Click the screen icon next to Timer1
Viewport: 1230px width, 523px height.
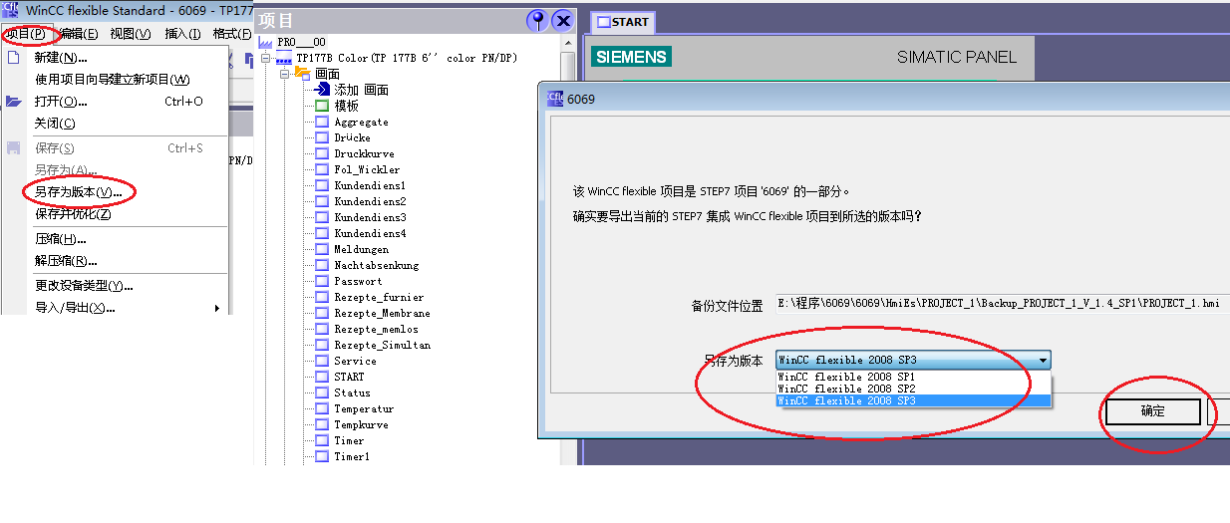pyautogui.click(x=322, y=456)
